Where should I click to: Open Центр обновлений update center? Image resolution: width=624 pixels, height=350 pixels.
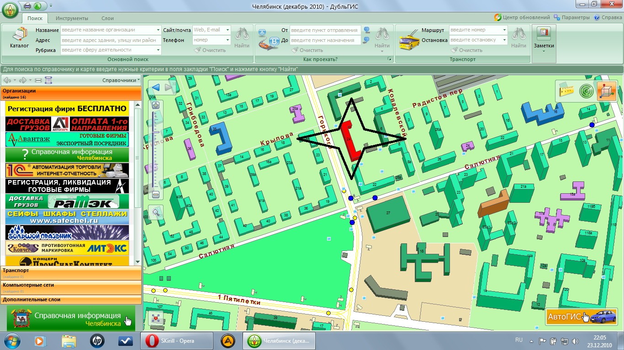[522, 18]
